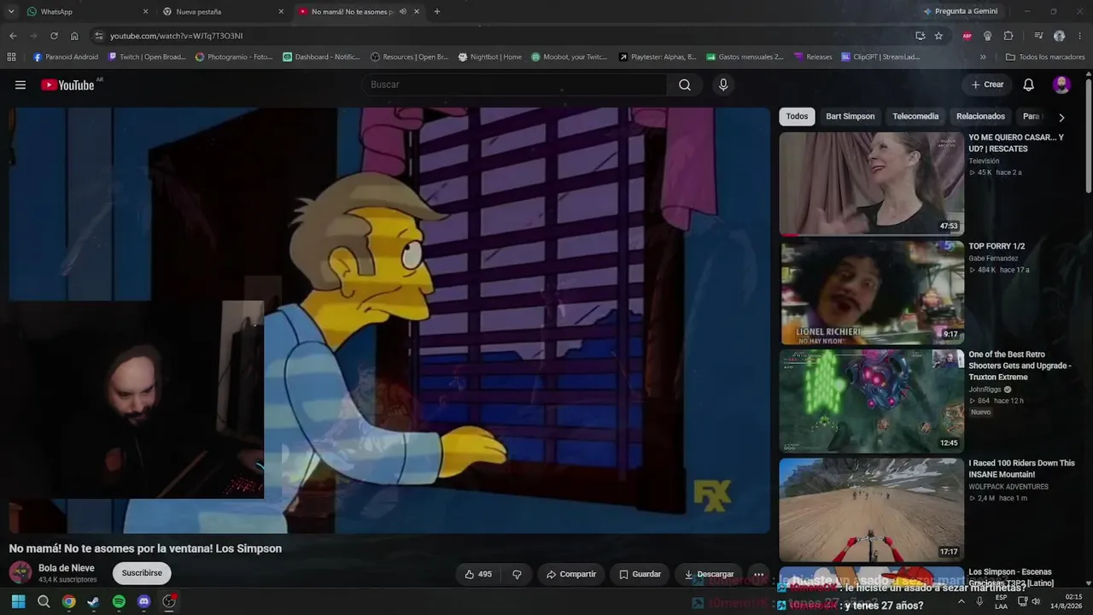Image resolution: width=1093 pixels, height=615 pixels.
Task: Open the YouTube account avatar menu
Action: (1061, 85)
